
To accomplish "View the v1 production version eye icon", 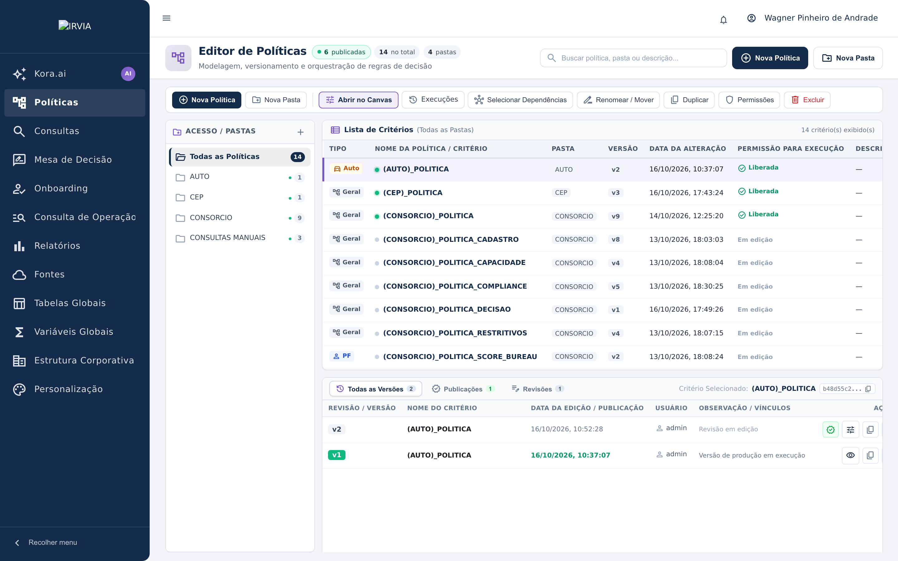I will [851, 455].
